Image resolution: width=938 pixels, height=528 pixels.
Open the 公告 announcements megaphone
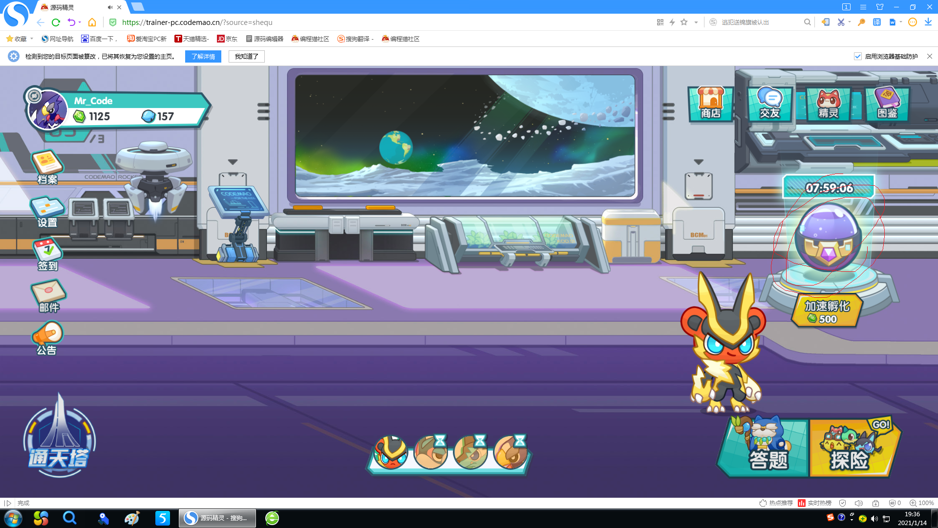47,338
